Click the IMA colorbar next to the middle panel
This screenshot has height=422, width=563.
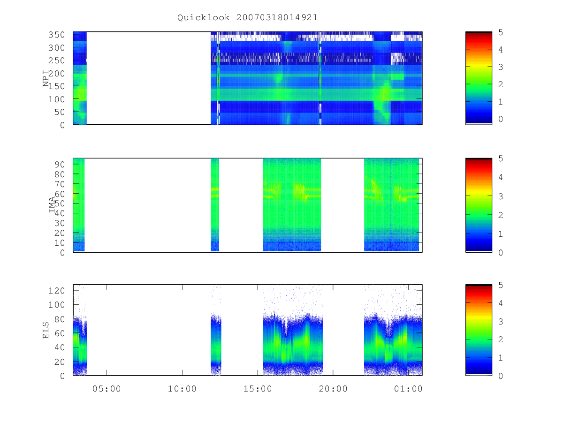pos(479,205)
